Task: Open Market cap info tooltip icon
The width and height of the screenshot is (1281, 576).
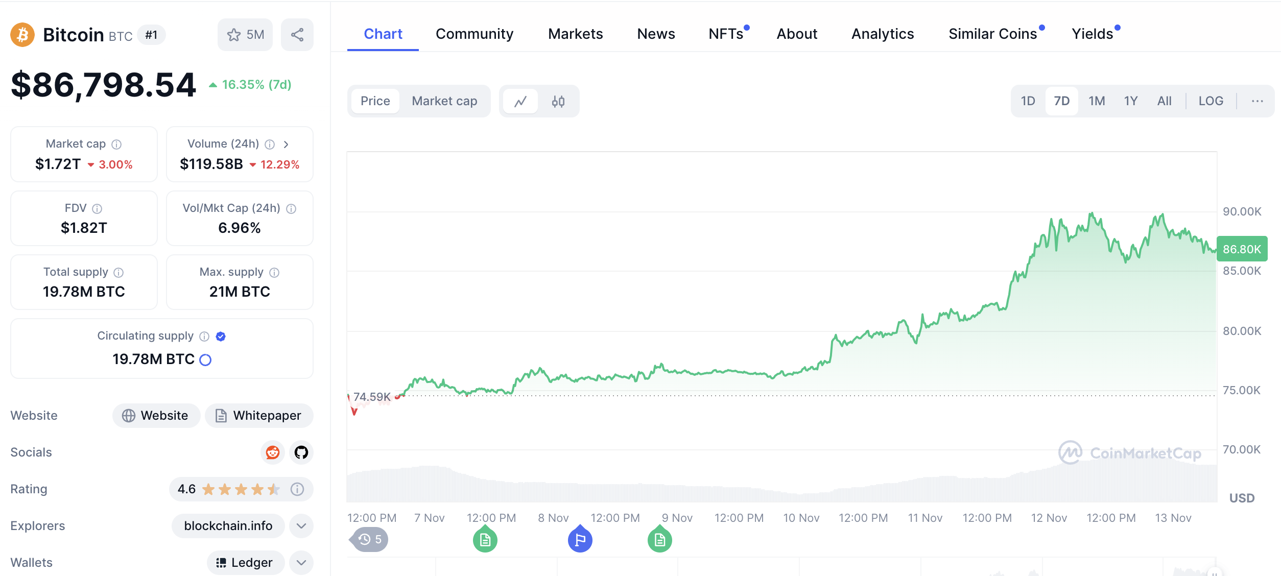Action: click(x=116, y=145)
